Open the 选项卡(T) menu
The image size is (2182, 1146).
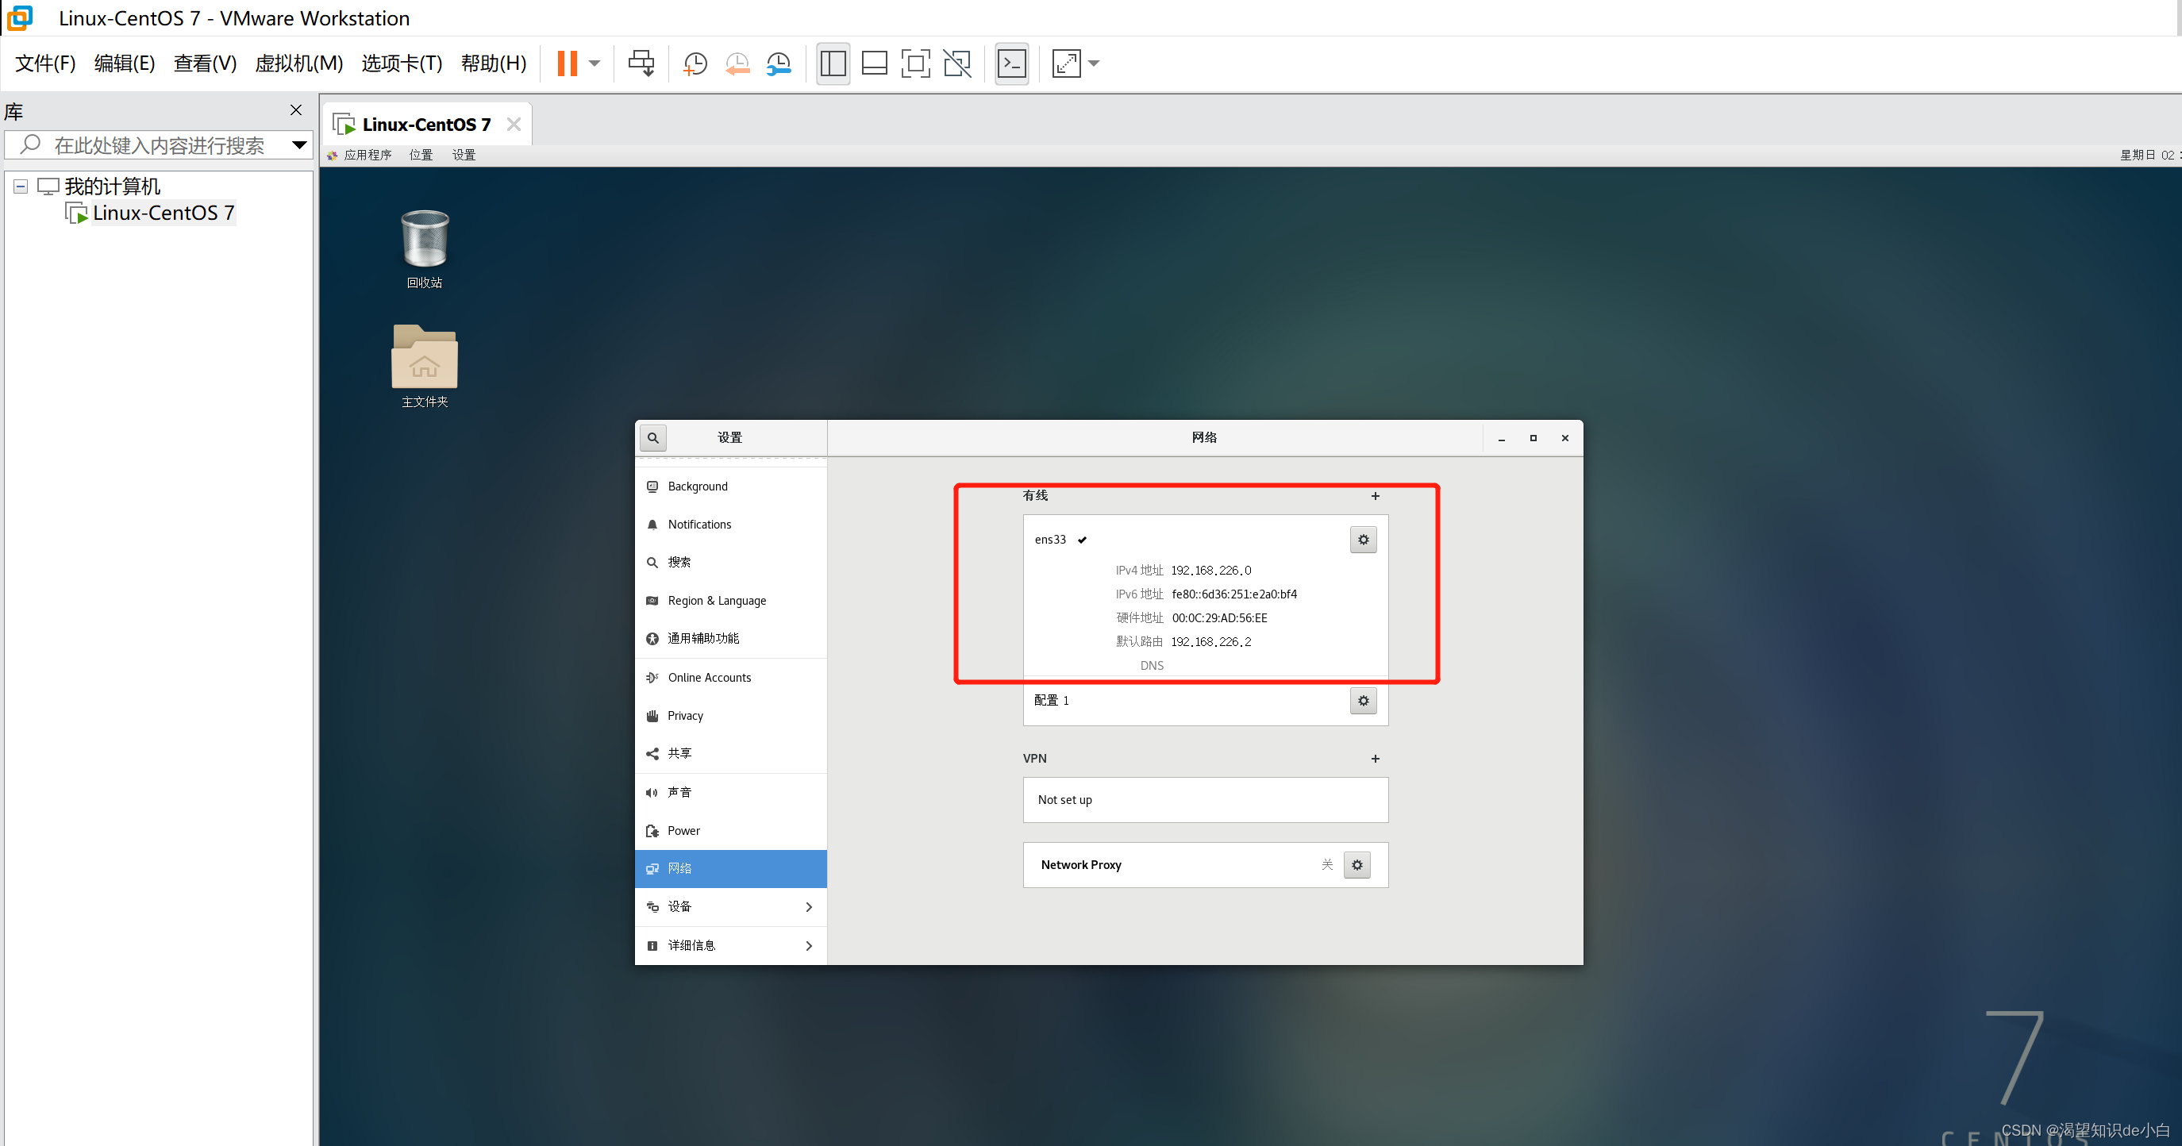402,63
